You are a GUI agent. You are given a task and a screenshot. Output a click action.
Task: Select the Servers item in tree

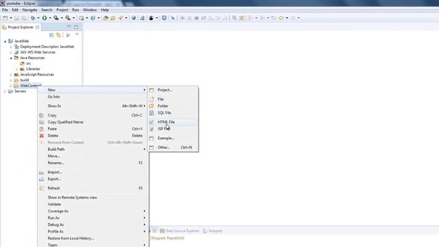click(17, 91)
